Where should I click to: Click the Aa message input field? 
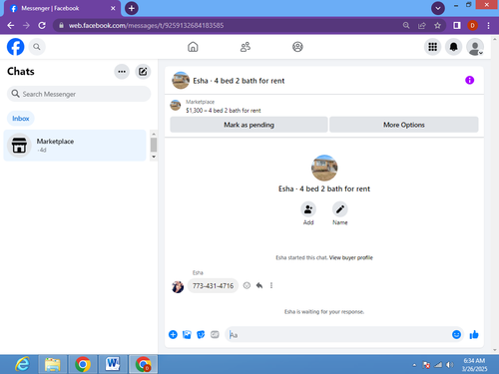[337, 335]
